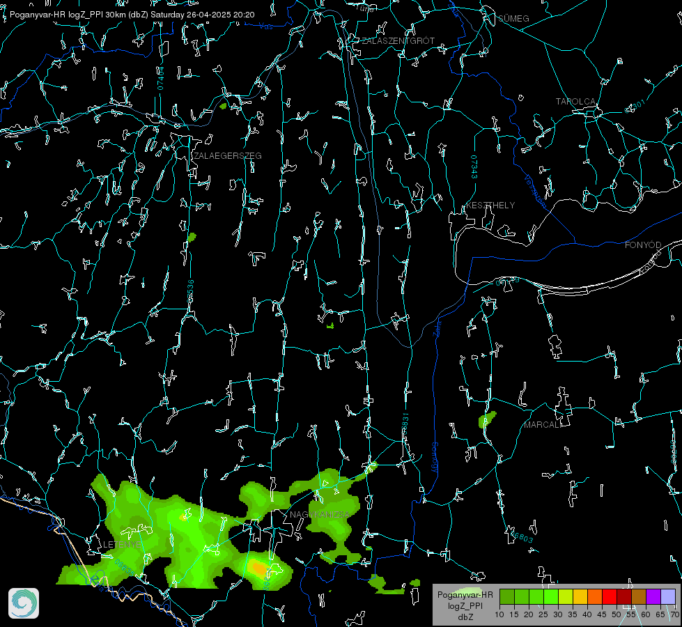Click the 35-40 dBZ yellow swatch
This screenshot has height=627, width=682.
[x=580, y=596]
